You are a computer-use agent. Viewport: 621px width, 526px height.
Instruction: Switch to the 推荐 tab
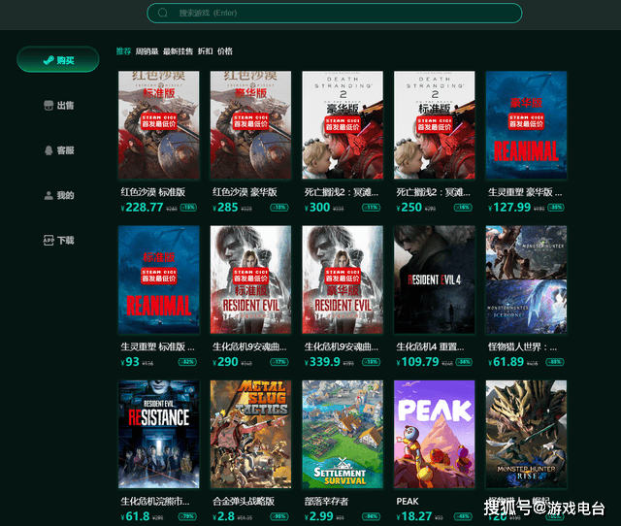coord(123,51)
